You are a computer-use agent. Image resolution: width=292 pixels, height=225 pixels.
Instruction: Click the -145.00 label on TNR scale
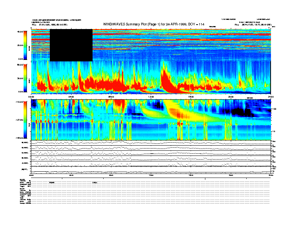pyautogui.click(x=19, y=138)
